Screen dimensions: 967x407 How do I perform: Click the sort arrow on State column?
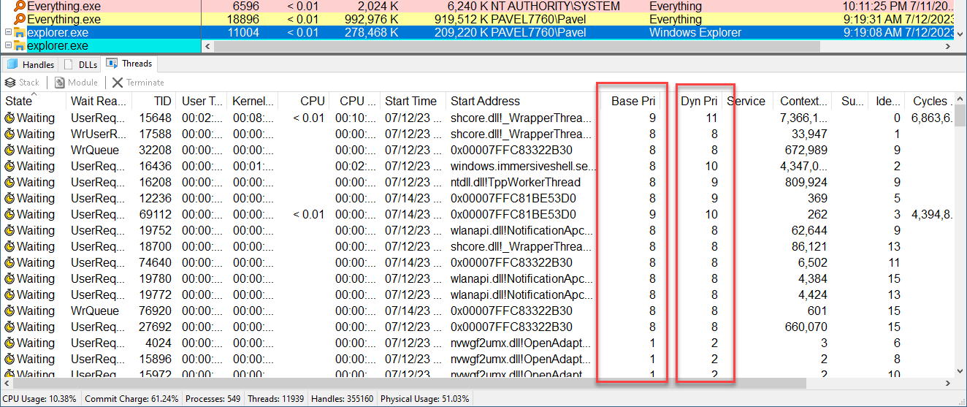tap(34, 96)
